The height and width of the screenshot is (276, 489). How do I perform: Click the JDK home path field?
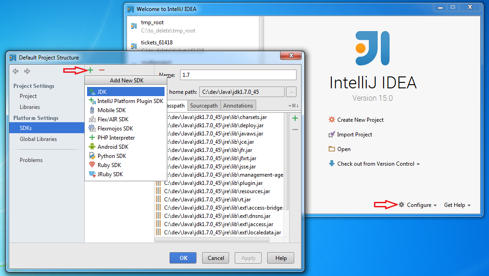click(x=242, y=92)
